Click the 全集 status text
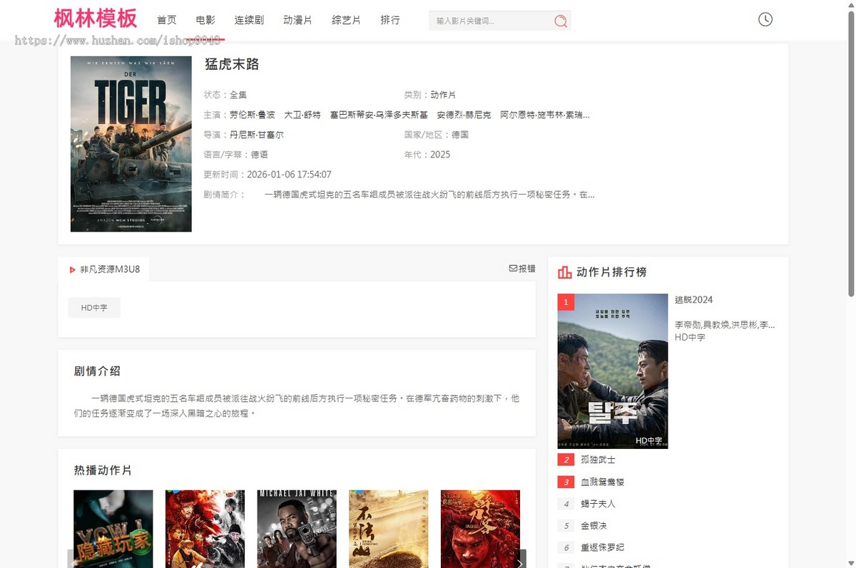 [x=238, y=95]
